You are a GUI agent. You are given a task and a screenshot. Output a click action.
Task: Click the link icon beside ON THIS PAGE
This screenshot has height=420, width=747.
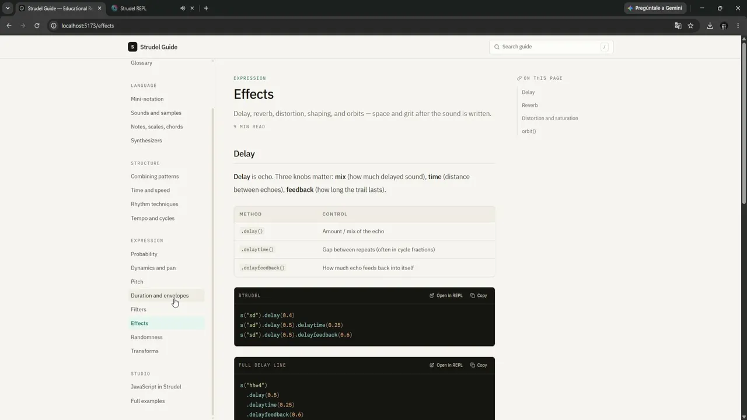pos(519,78)
